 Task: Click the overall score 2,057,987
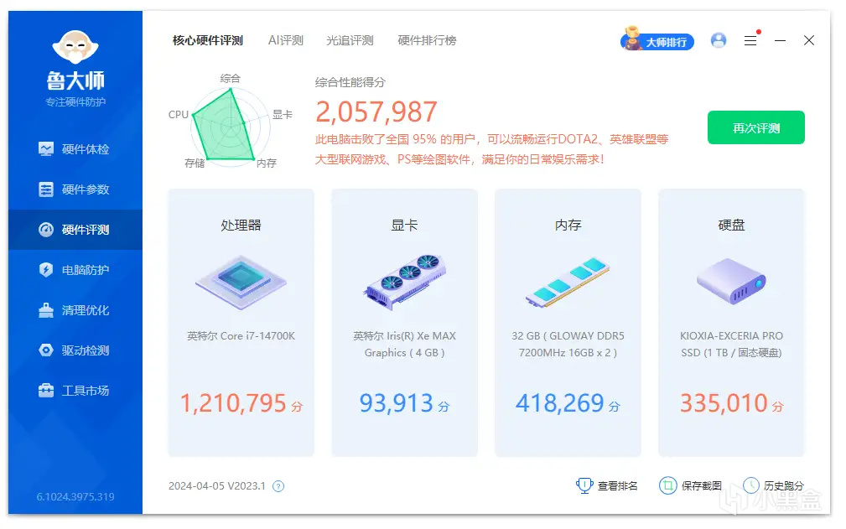coord(376,112)
